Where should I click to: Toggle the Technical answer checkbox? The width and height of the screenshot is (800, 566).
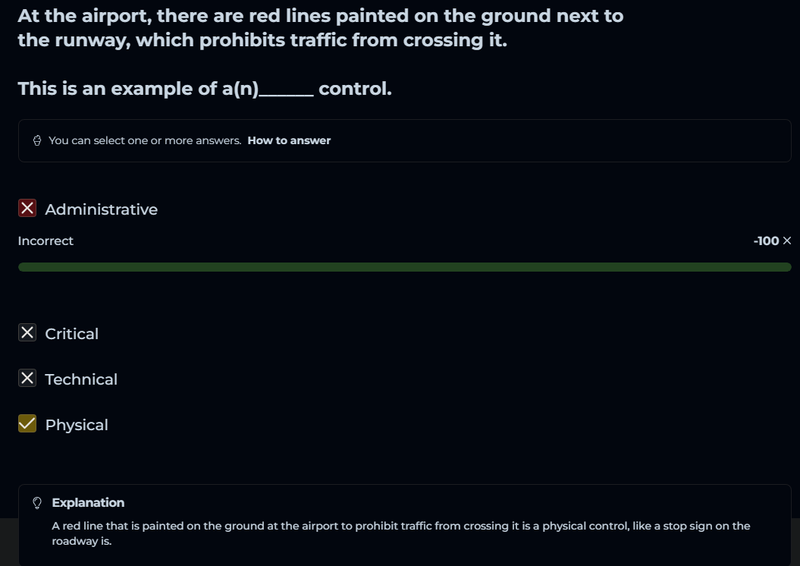coord(27,379)
